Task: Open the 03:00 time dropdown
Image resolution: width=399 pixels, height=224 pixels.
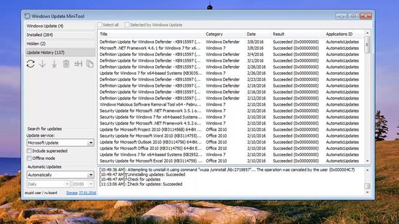Action: [x=83, y=184]
